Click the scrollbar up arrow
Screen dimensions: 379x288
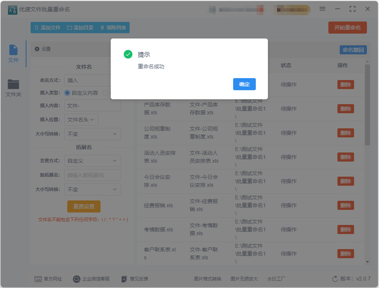coord(367,62)
